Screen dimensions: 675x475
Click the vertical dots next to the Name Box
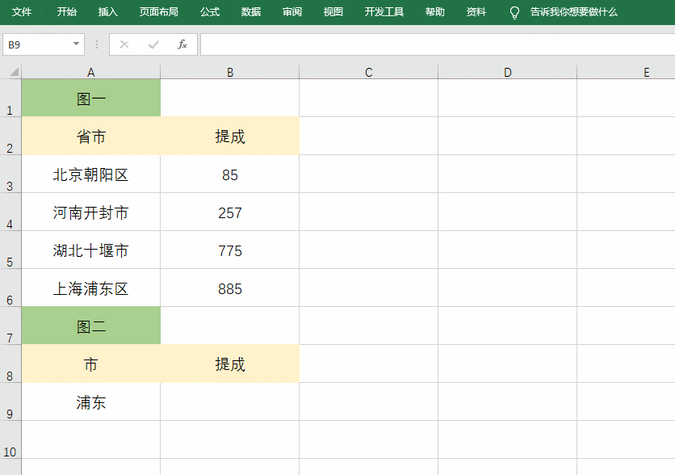coord(96,44)
